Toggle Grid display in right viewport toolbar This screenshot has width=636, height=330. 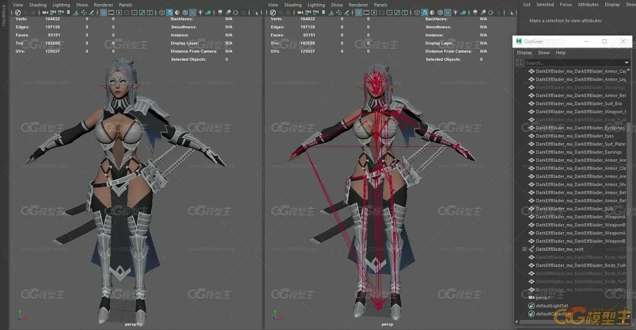pos(359,13)
